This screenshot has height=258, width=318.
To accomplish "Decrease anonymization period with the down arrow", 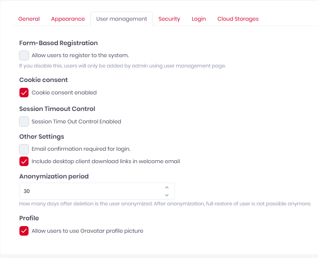I will click(x=167, y=195).
